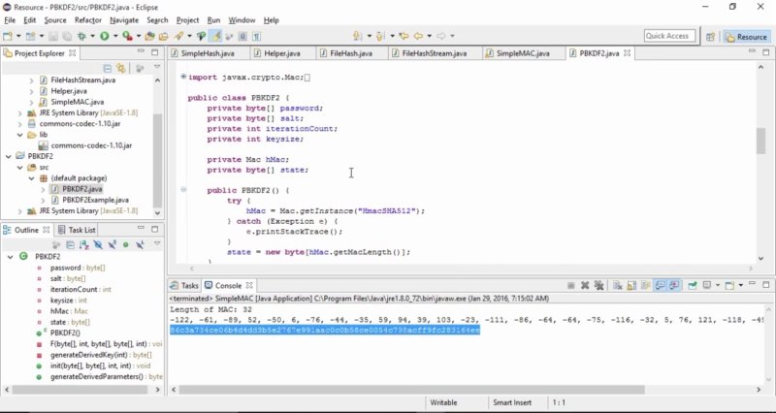Click Remove All Terminated Launches icon
776x413 pixels.
coord(598,285)
